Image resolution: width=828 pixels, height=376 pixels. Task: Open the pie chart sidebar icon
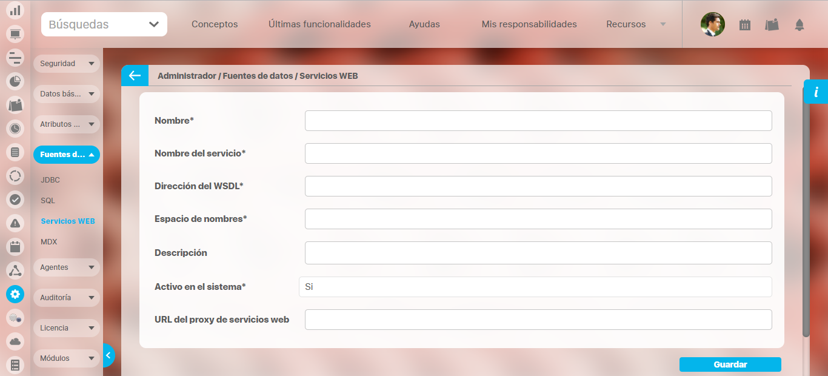click(15, 81)
